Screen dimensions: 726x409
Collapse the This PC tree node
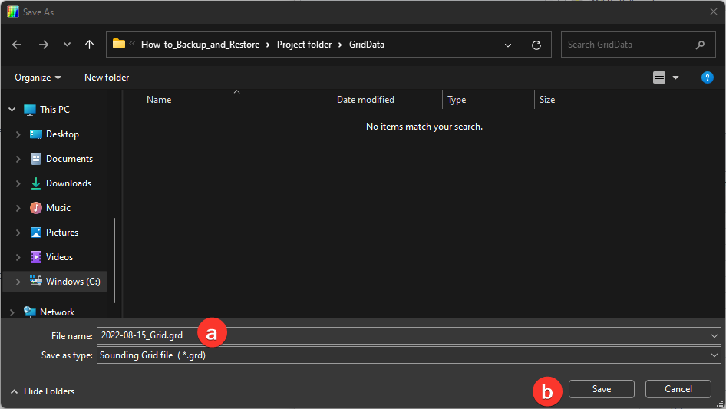pyautogui.click(x=12, y=110)
